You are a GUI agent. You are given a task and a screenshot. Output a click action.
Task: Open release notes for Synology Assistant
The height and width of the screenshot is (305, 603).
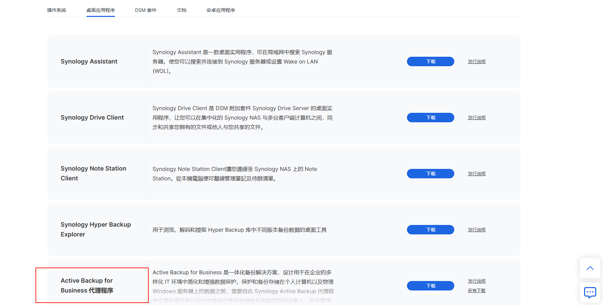point(476,61)
